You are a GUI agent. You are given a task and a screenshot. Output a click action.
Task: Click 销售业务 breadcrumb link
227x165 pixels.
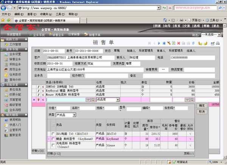[58, 35]
